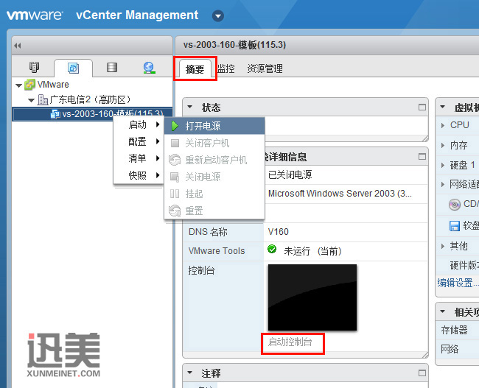Click the 存储器 related item
Viewport: 479px width, 388px height.
point(454,330)
